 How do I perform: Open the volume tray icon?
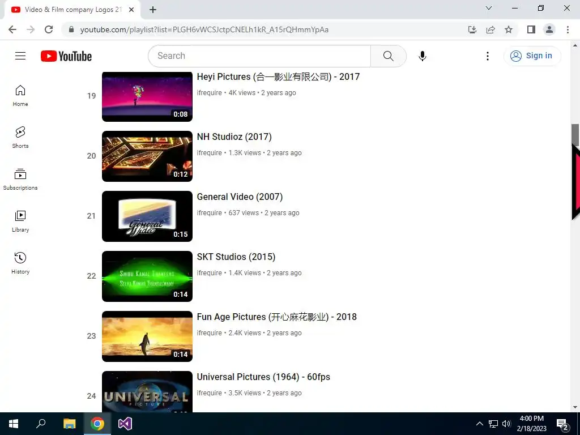(506, 424)
